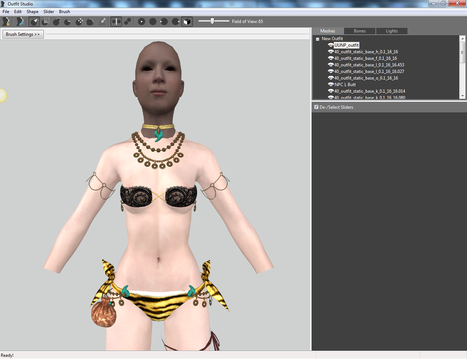
Task: Switch to back view with plain circle icon
Action: click(x=153, y=22)
